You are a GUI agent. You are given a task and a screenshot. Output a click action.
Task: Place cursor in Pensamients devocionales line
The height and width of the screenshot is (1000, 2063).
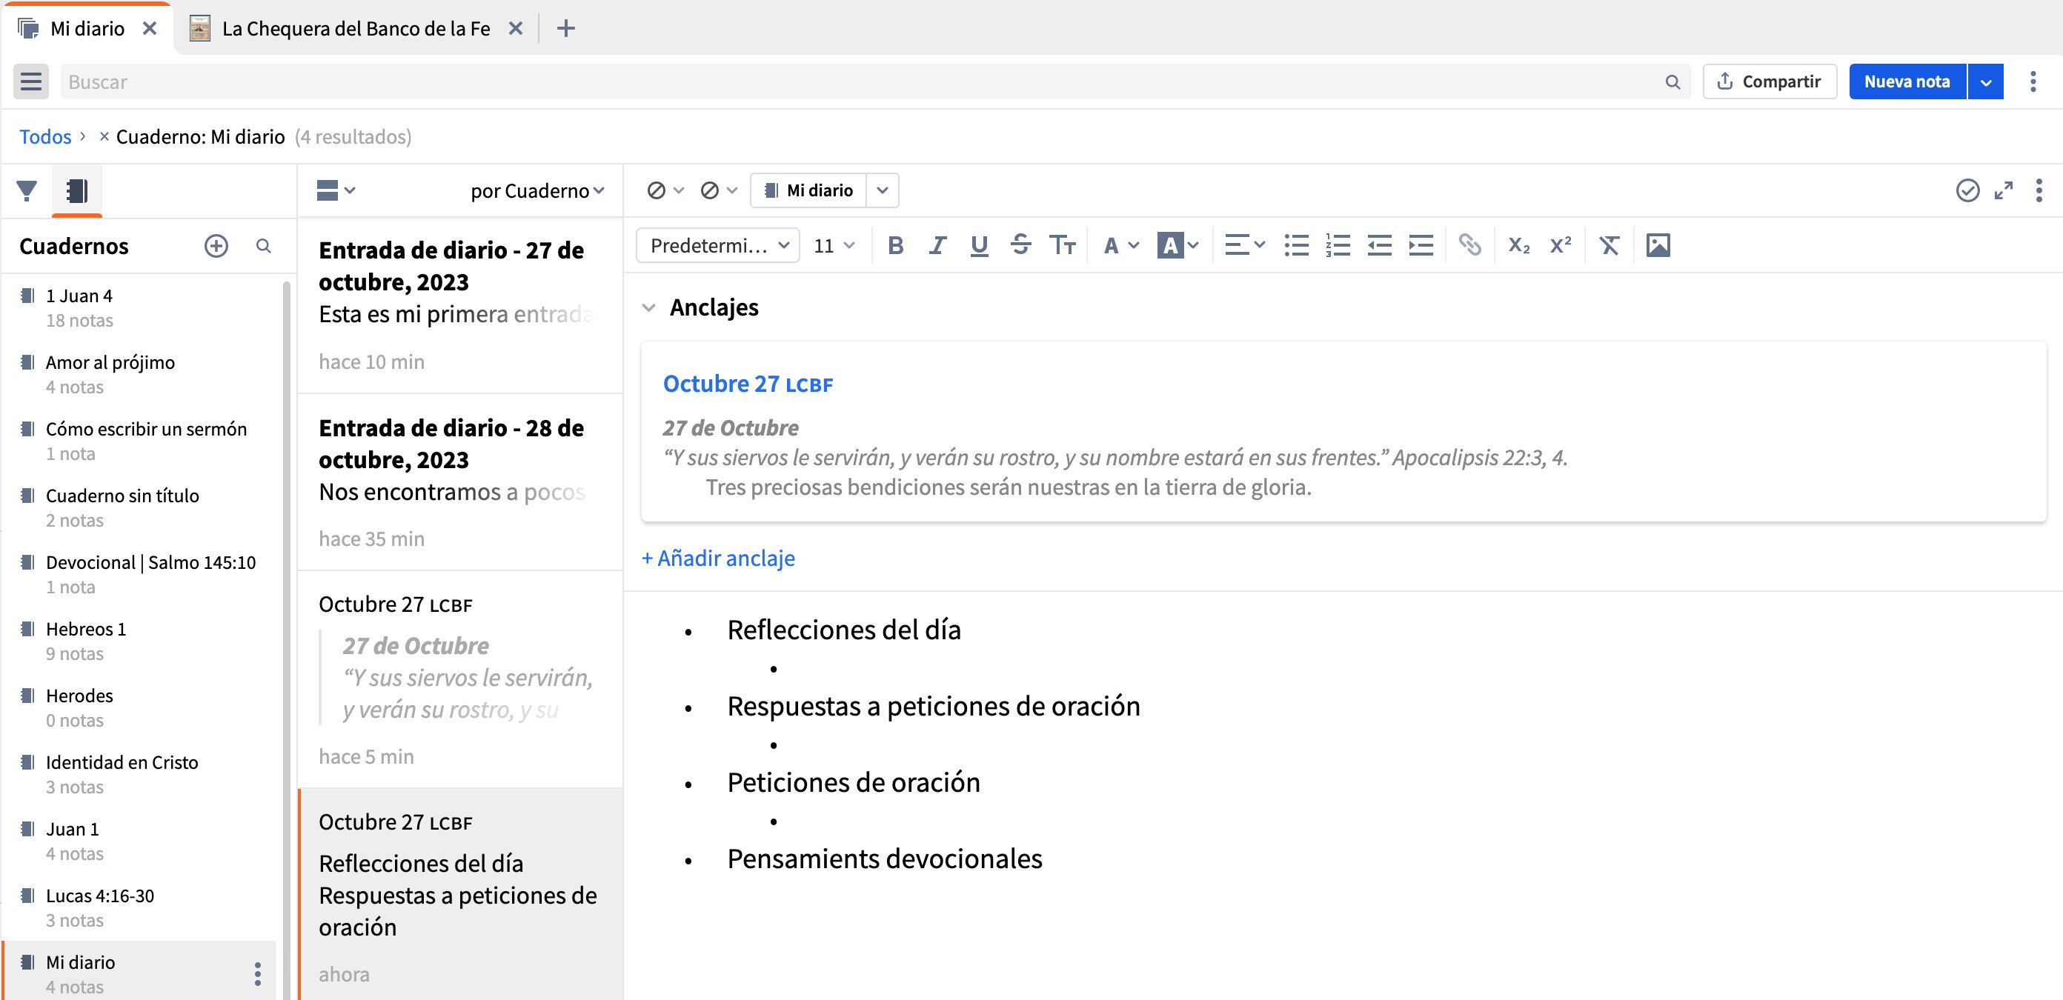(x=884, y=859)
